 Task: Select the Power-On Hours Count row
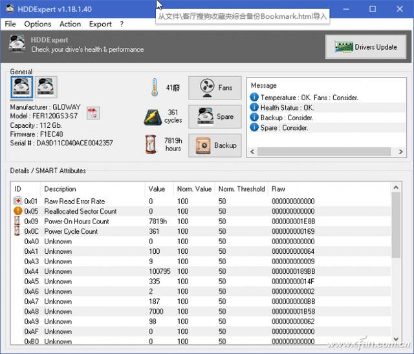click(201, 222)
